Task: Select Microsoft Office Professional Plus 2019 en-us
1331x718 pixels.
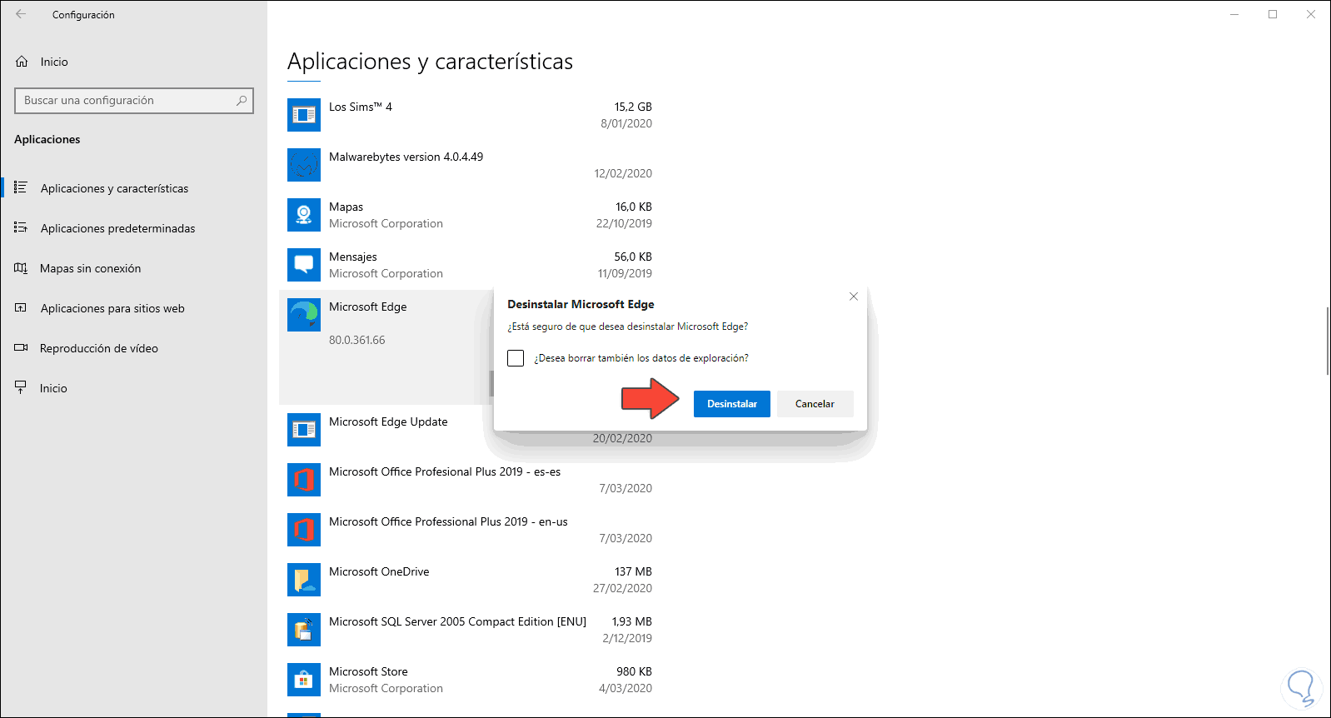Action: [448, 521]
